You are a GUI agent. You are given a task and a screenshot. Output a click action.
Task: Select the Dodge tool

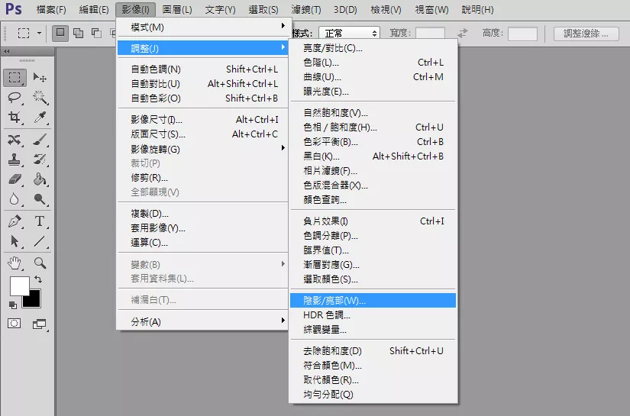tap(40, 199)
